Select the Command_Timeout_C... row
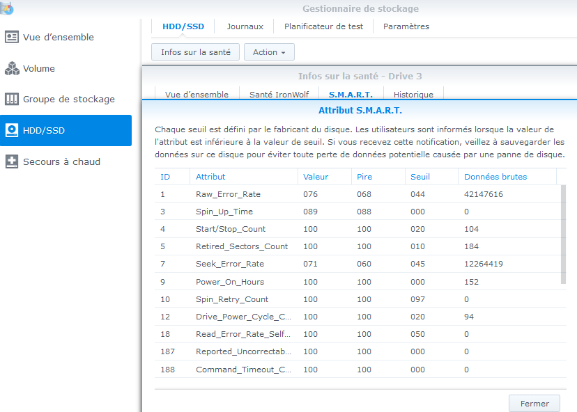This screenshot has height=412, width=577. [x=360, y=370]
